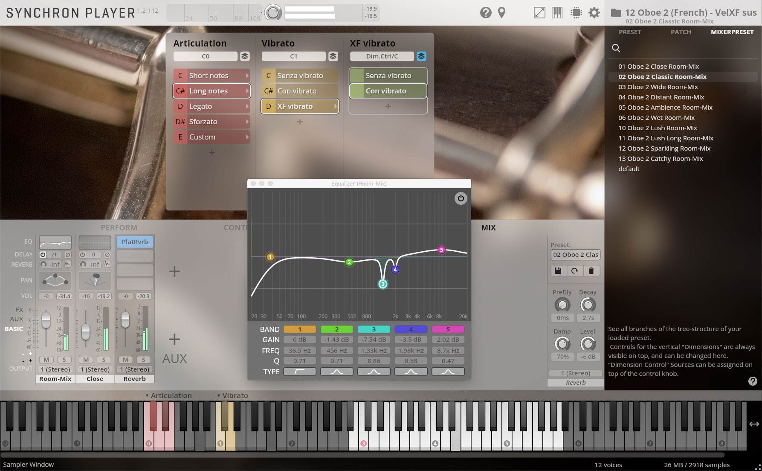Open the help question mark icon in top toolbar
The width and height of the screenshot is (762, 471).
pos(485,13)
